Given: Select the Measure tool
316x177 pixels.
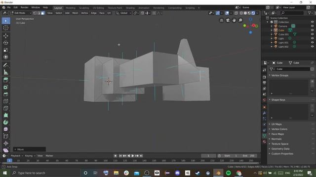Looking at the screenshot, I should [x=6, y=72].
